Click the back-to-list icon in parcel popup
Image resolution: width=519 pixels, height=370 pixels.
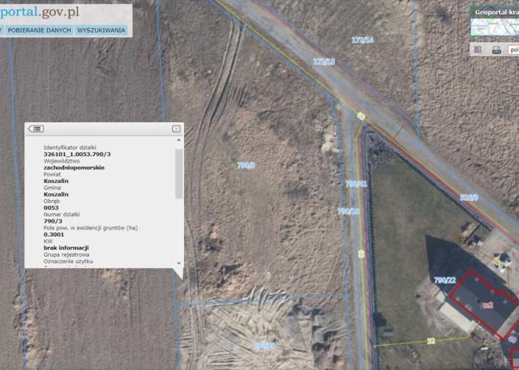[36, 129]
